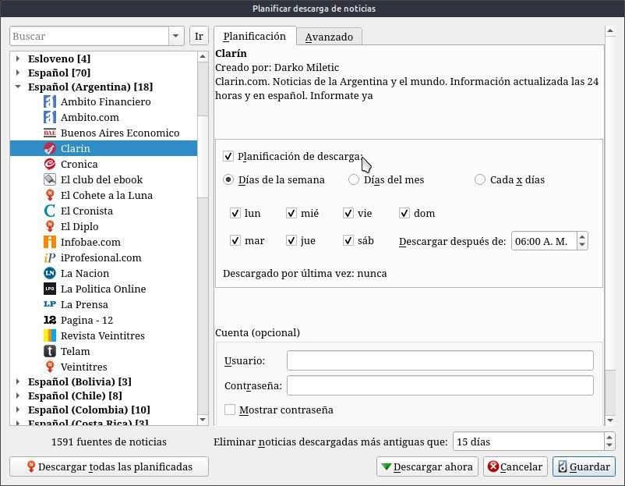
Task: Expand the Español (Colombia) [10] node
Action: (x=18, y=410)
